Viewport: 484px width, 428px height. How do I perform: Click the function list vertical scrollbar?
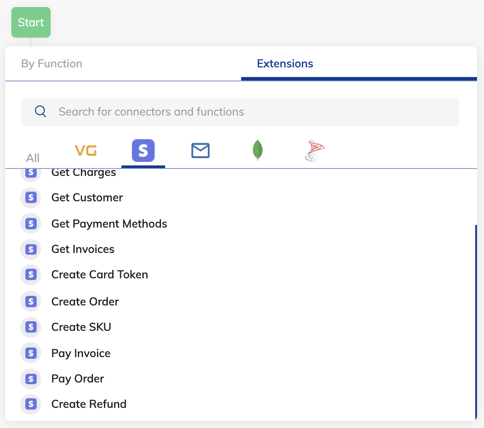coord(476,322)
